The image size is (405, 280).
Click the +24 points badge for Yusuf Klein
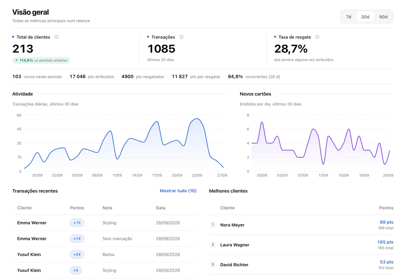tap(77, 254)
